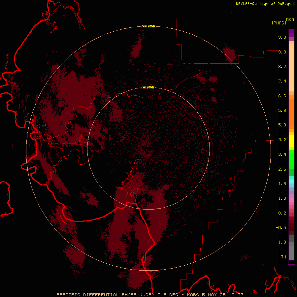Click the -1.3 legend value
Viewport: 297px width, 297px height.
coord(281,242)
